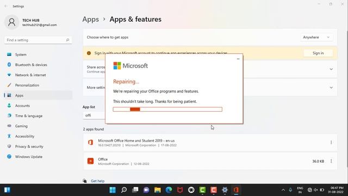The image size is (348, 196).
Task: Click the microphone tray icon
Action: [290, 190]
